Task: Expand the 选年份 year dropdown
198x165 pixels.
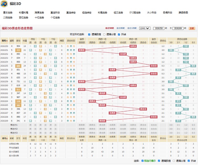Action: 145,28
